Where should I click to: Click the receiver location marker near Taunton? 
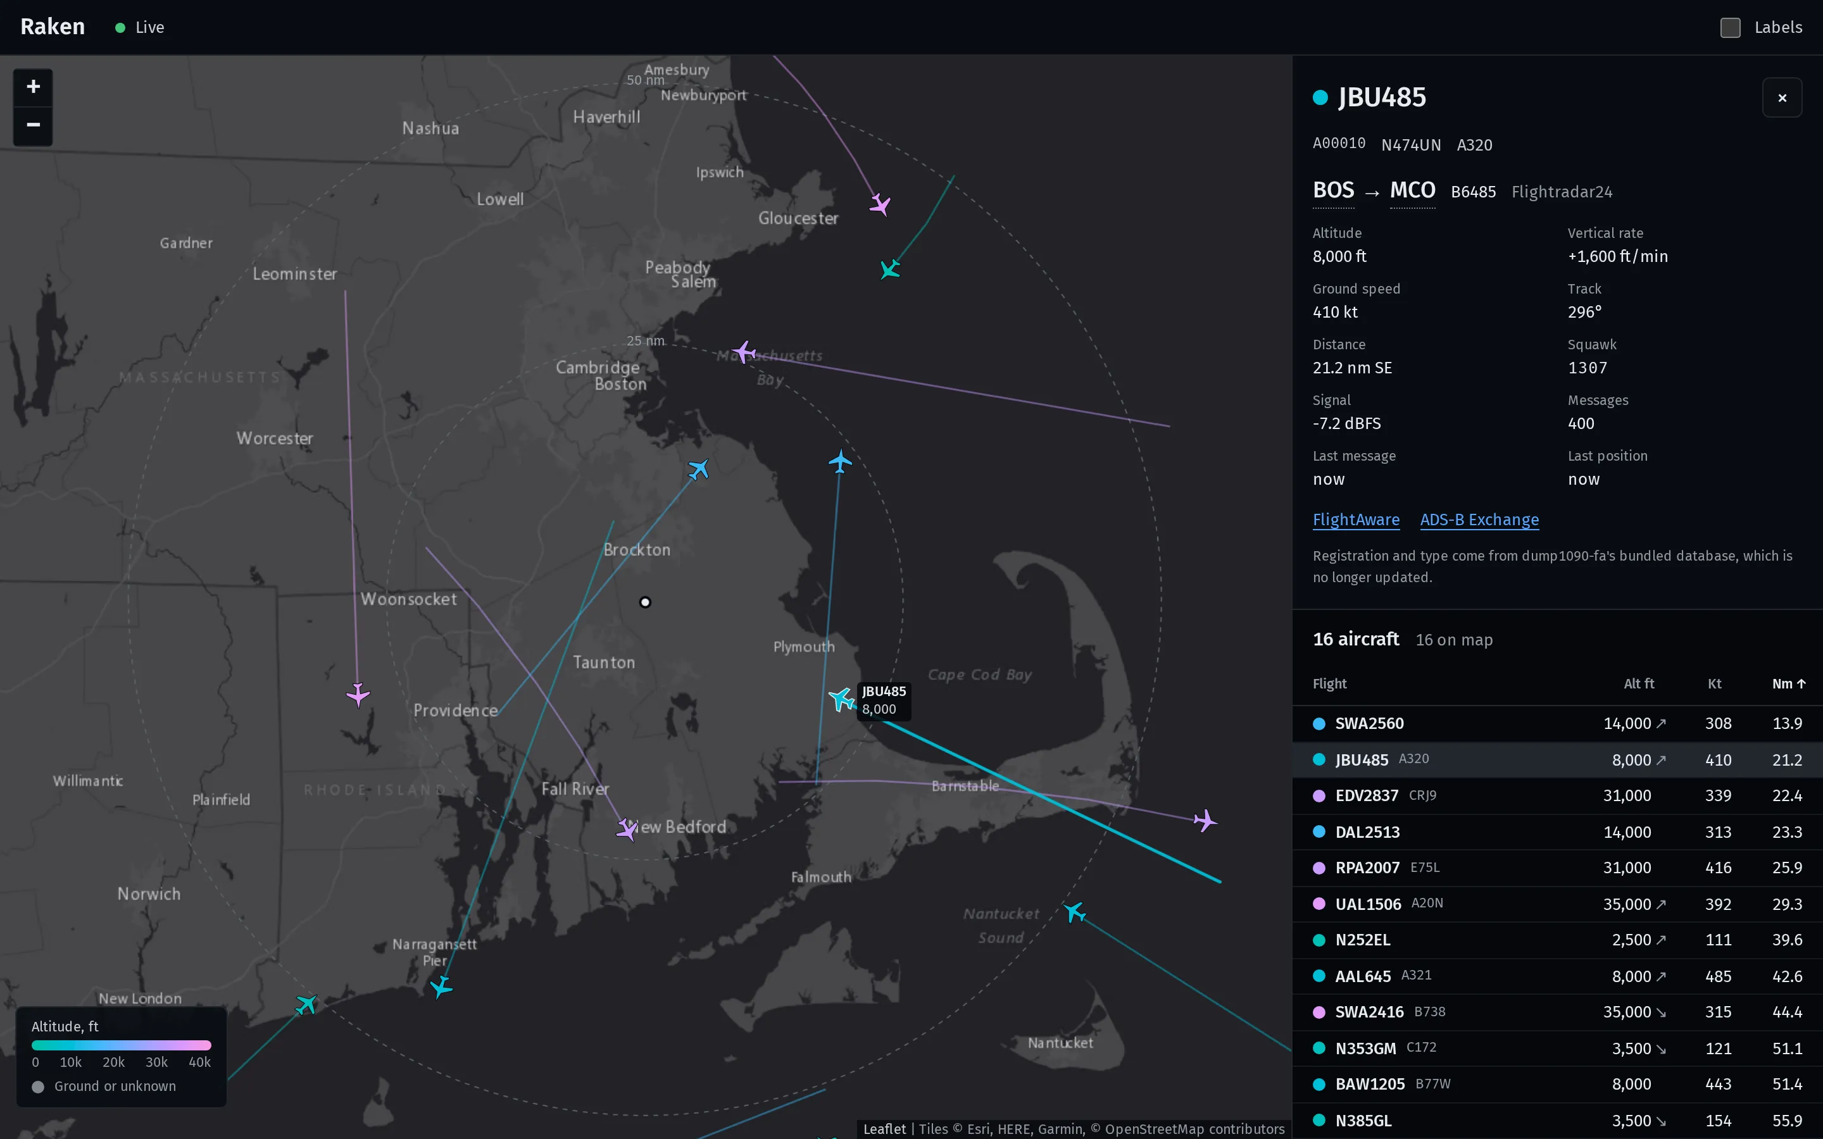pos(645,602)
